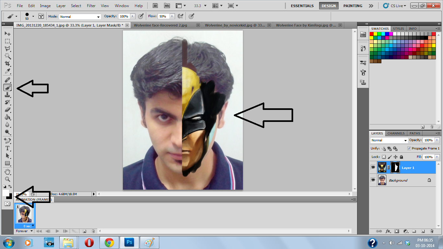Select the Clone Stamp tool

(x=7, y=95)
